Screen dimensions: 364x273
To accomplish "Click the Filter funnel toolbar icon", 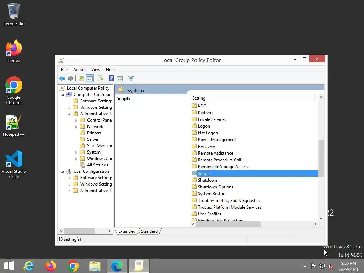I will click(131, 79).
